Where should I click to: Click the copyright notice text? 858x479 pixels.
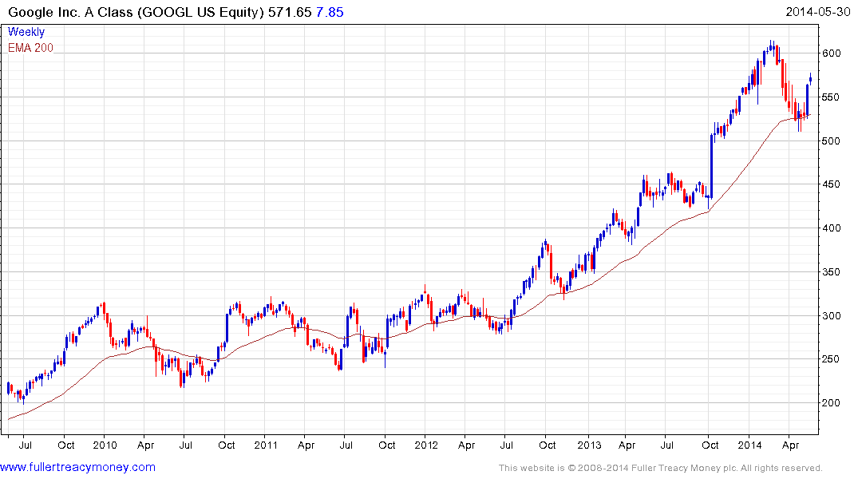(x=661, y=468)
